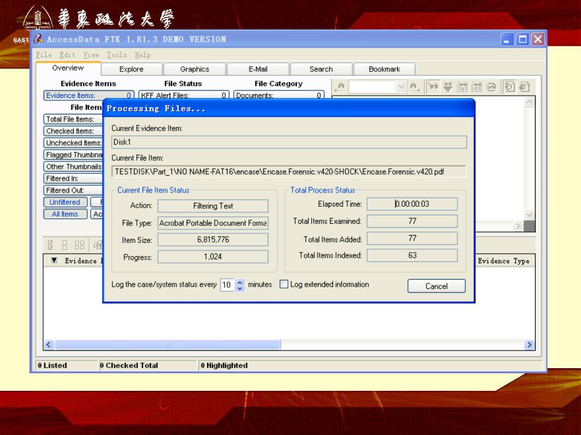Viewport: 581px width, 435px height.
Task: Click the Elapsed Time value field
Action: tap(412, 204)
